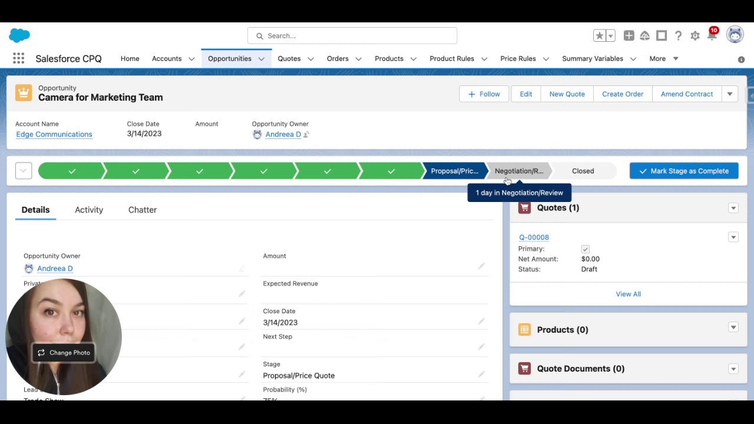The width and height of the screenshot is (754, 424).
Task: Open the Orders navigation tab
Action: click(x=338, y=59)
